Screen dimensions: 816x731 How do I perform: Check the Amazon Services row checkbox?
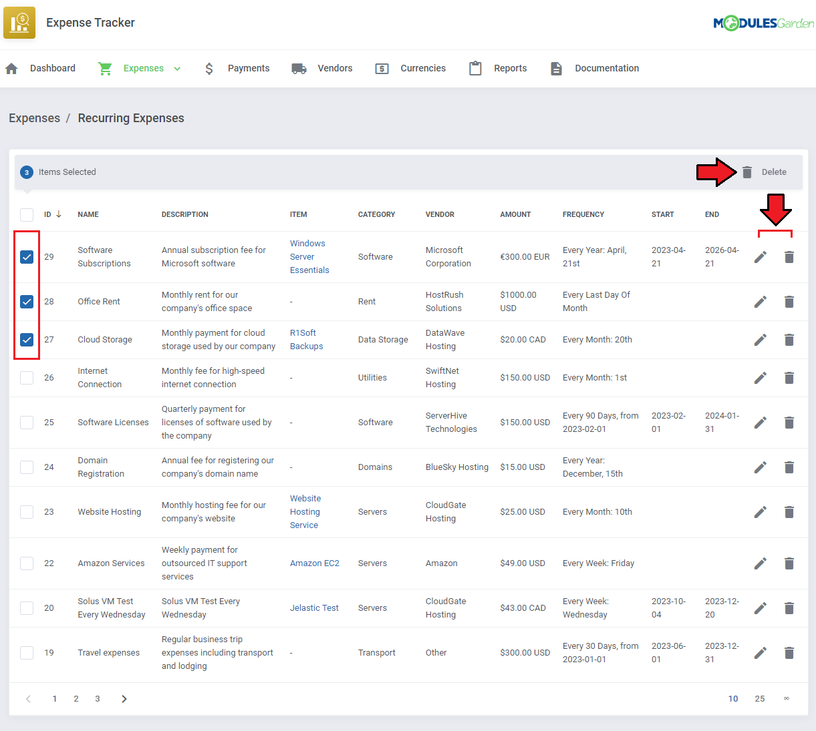(27, 563)
